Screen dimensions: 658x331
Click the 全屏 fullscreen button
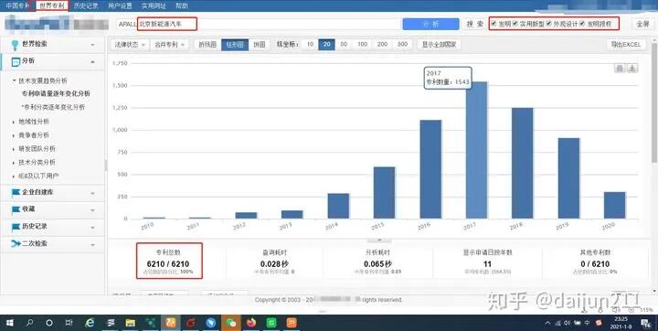(x=642, y=24)
